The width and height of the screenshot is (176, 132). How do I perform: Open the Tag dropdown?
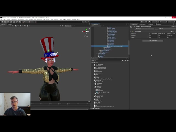click(x=145, y=29)
